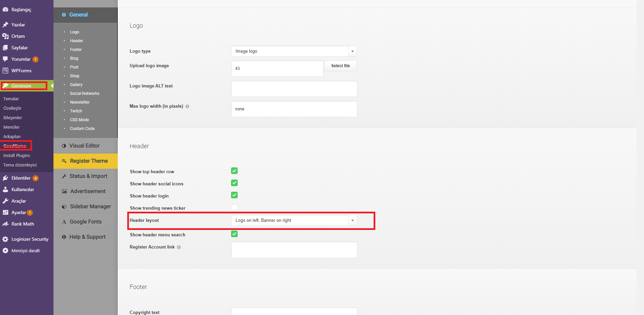Open the Status & Import tab
This screenshot has height=315, width=644.
click(x=85, y=176)
